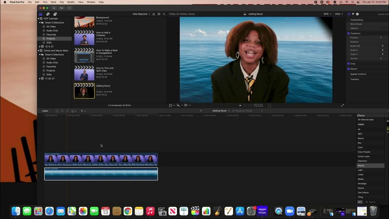
Task: Go back in timeline history arrow
Action: coord(201,111)
